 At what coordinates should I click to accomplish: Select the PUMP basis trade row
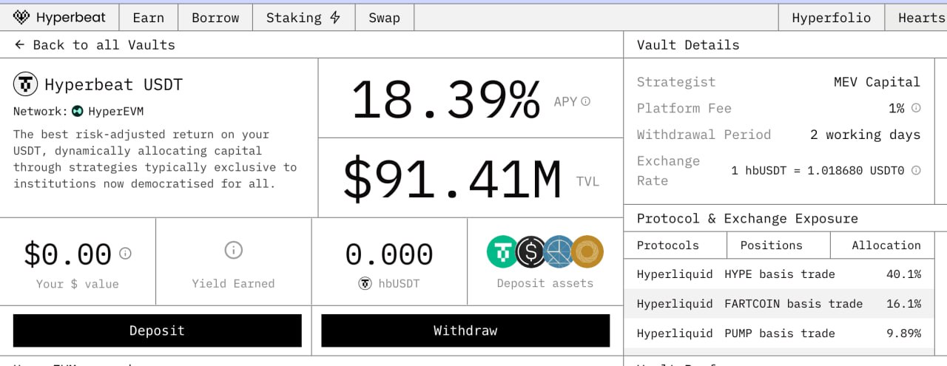point(778,333)
